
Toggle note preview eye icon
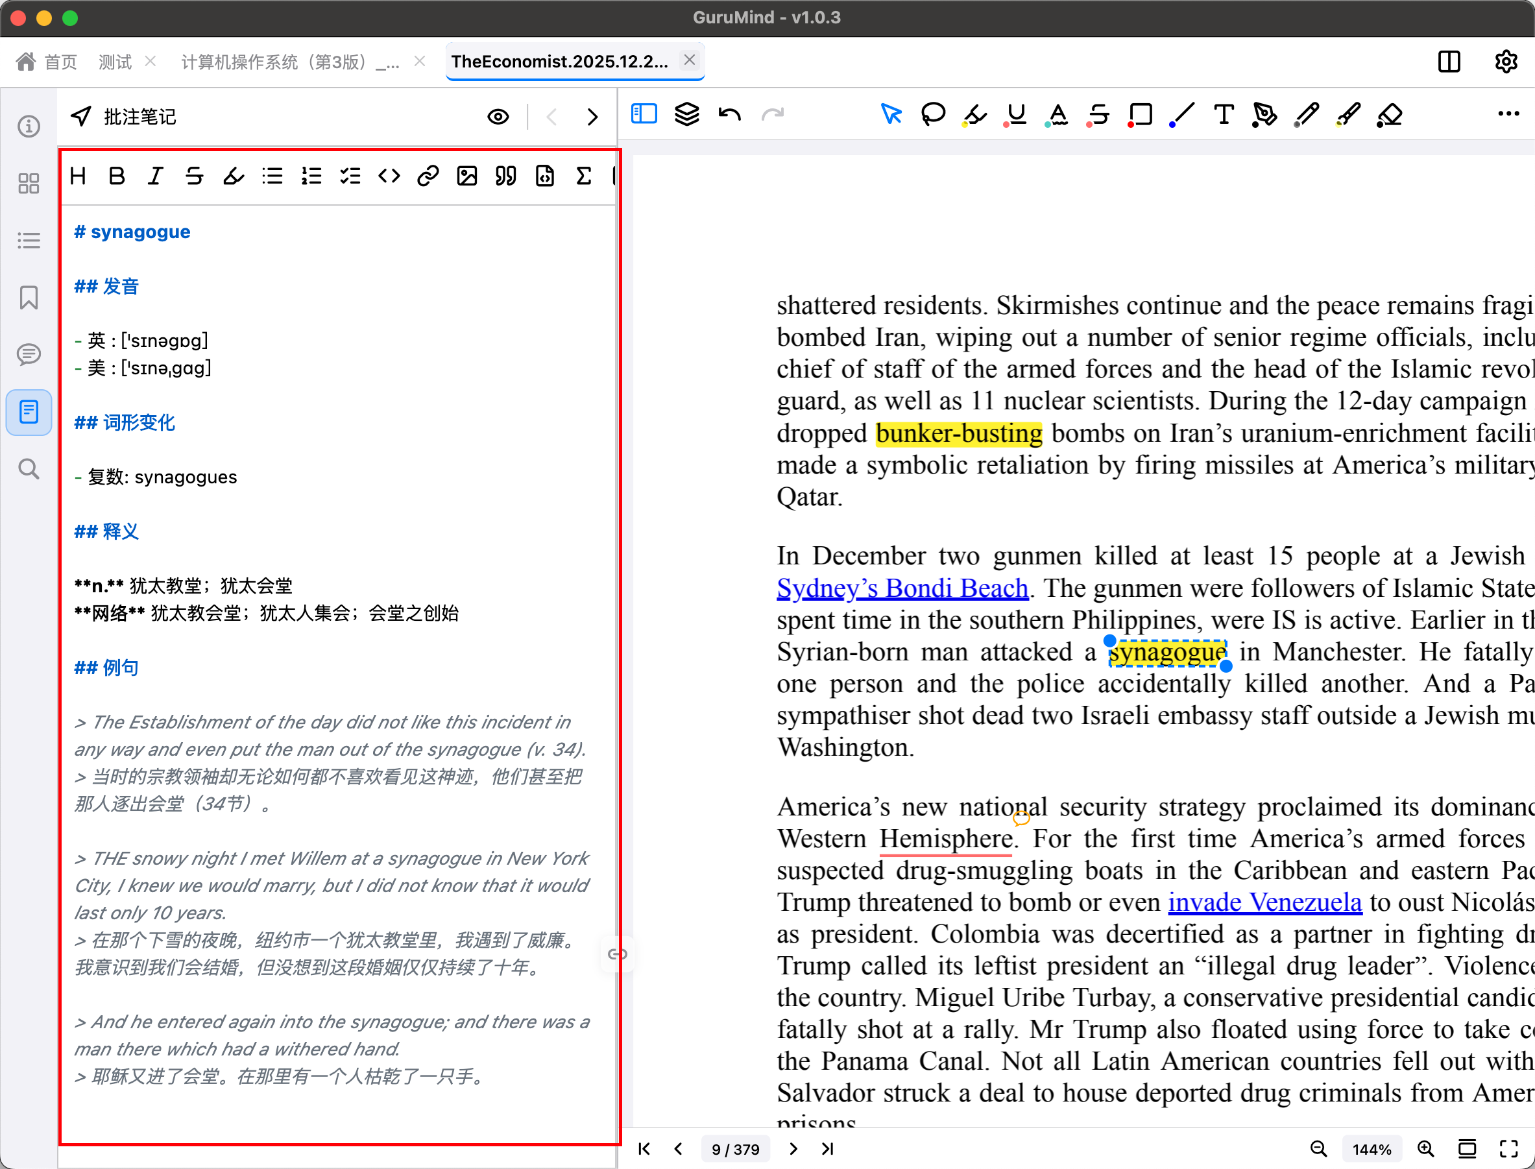pos(498,117)
